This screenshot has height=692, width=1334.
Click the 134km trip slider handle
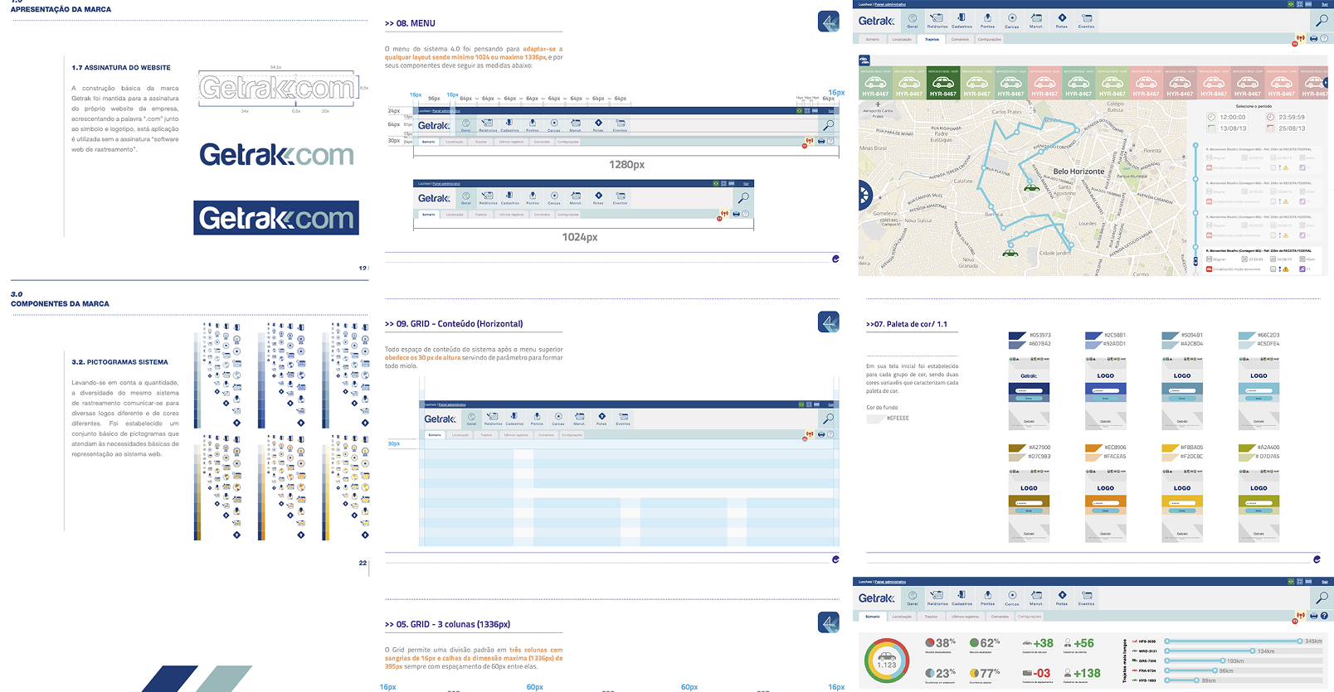coord(1253,651)
